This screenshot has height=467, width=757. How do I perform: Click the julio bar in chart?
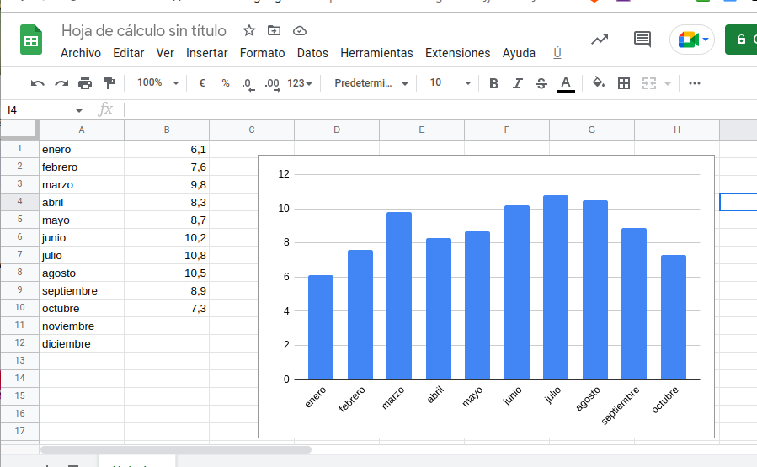[556, 288]
